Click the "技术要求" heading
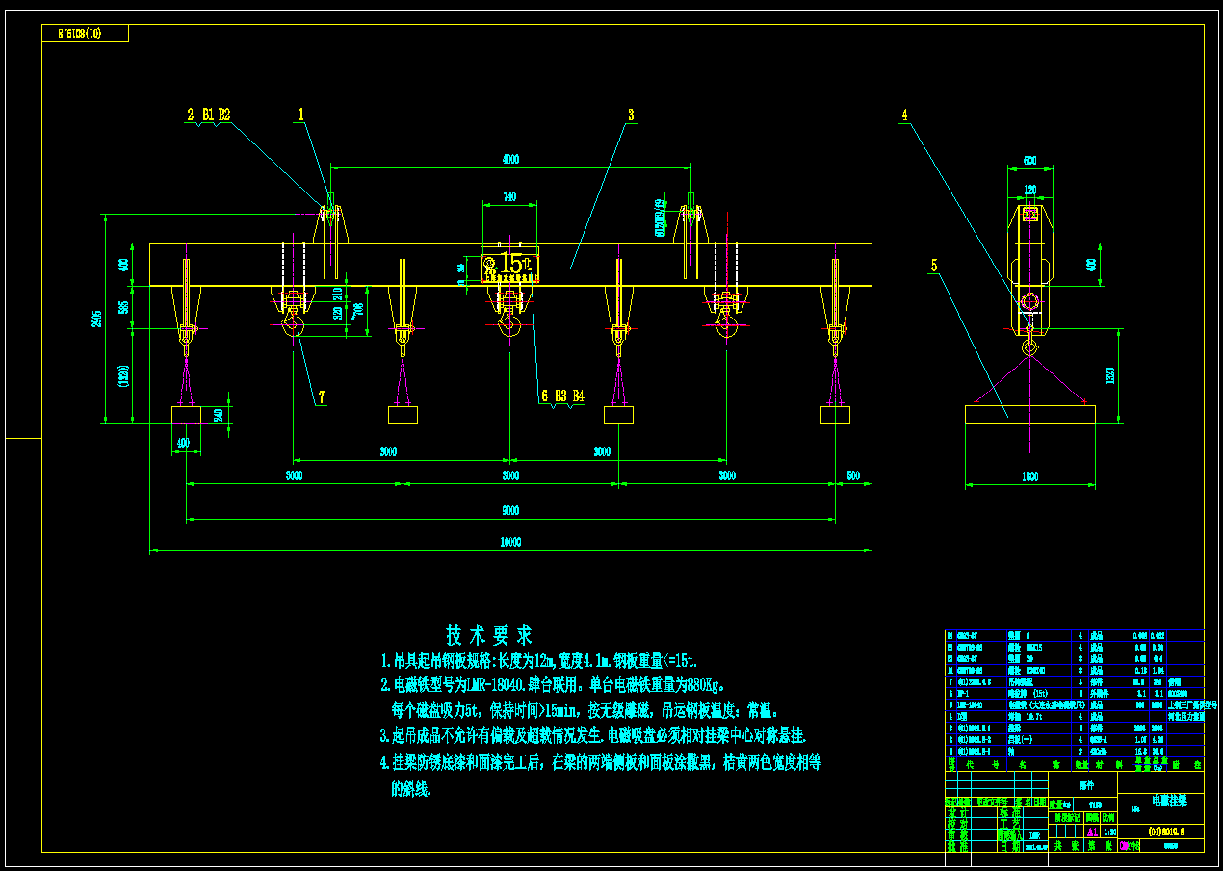Screen dimensions: 1223x871 tap(489, 635)
